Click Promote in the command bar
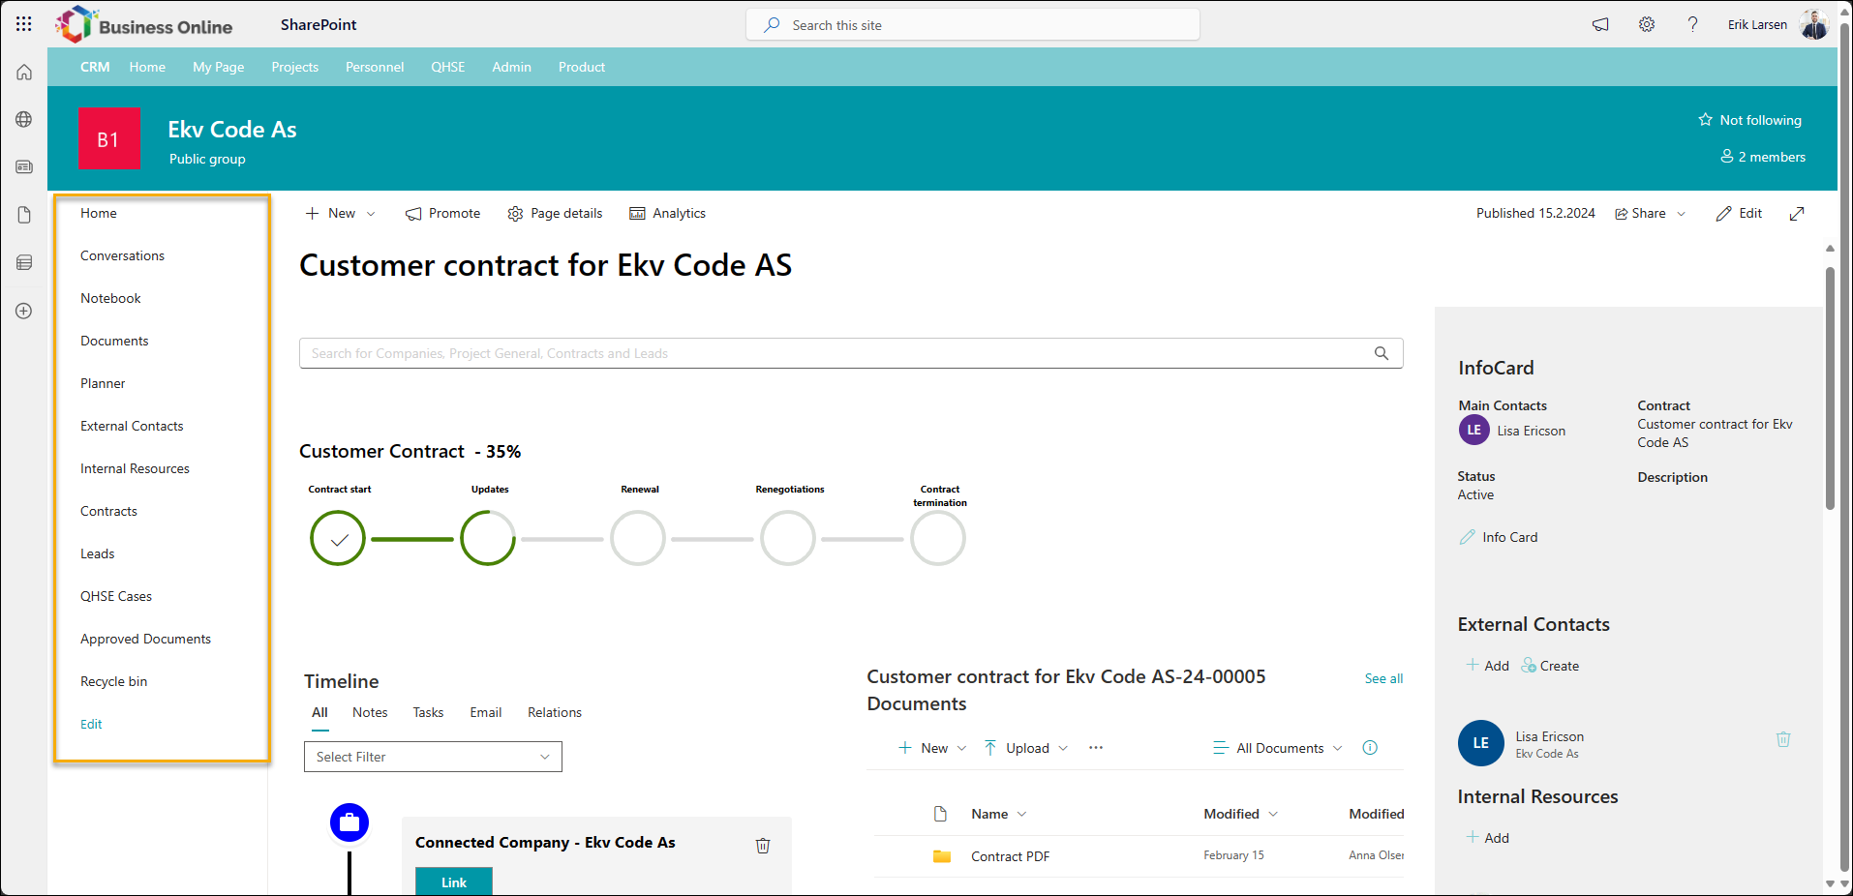Screen dimensions: 1853x896 pos(442,214)
